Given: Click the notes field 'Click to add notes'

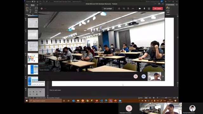Looking at the screenshot, I should tap(55, 90).
